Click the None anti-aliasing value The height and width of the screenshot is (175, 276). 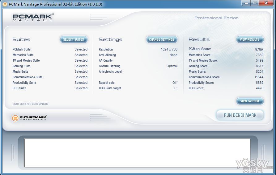click(x=173, y=55)
